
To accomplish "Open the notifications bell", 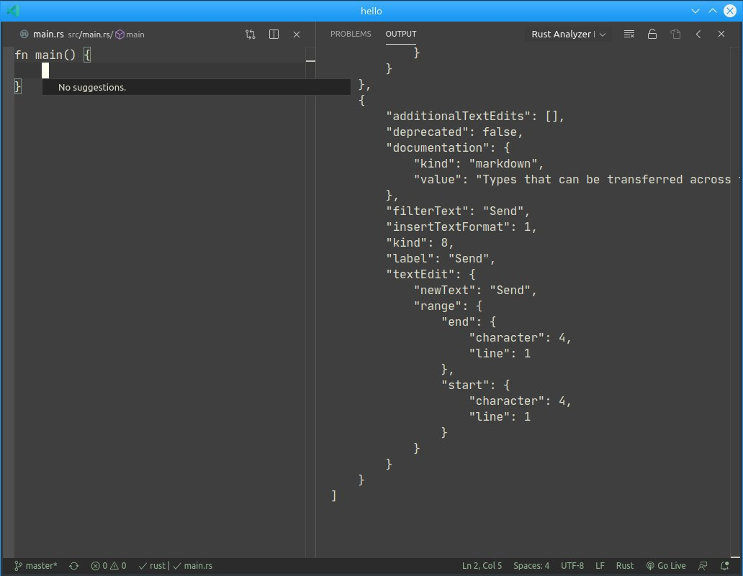I will pos(724,566).
